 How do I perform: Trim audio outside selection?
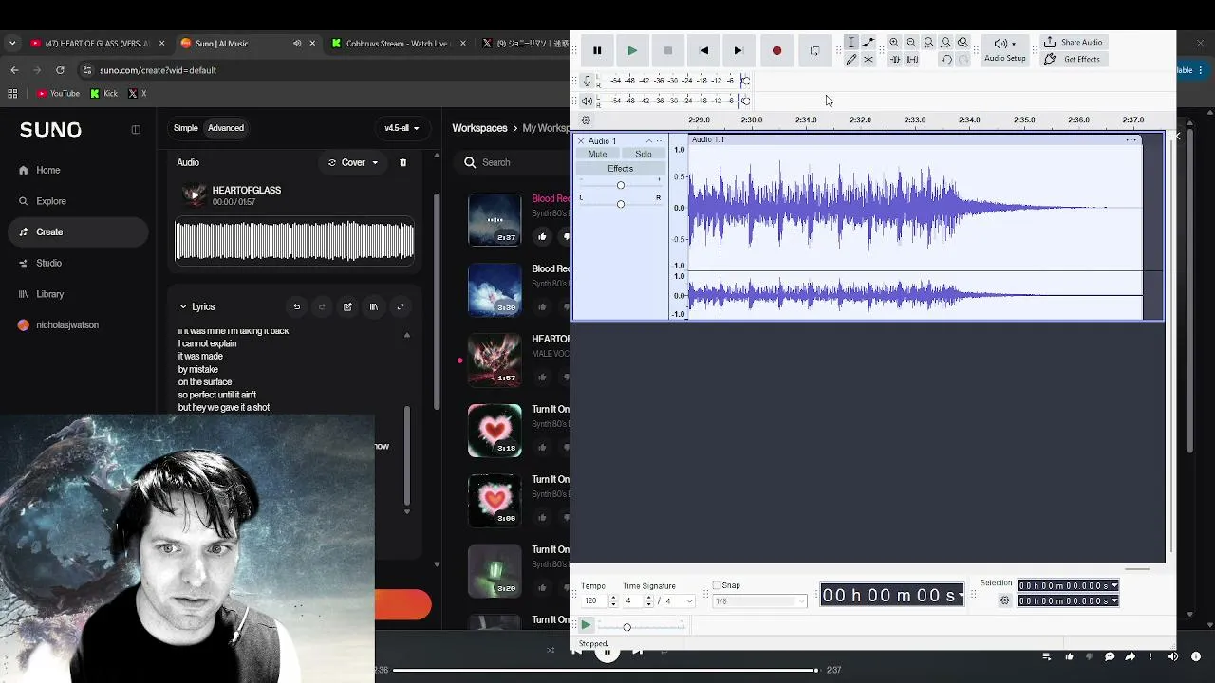point(894,59)
